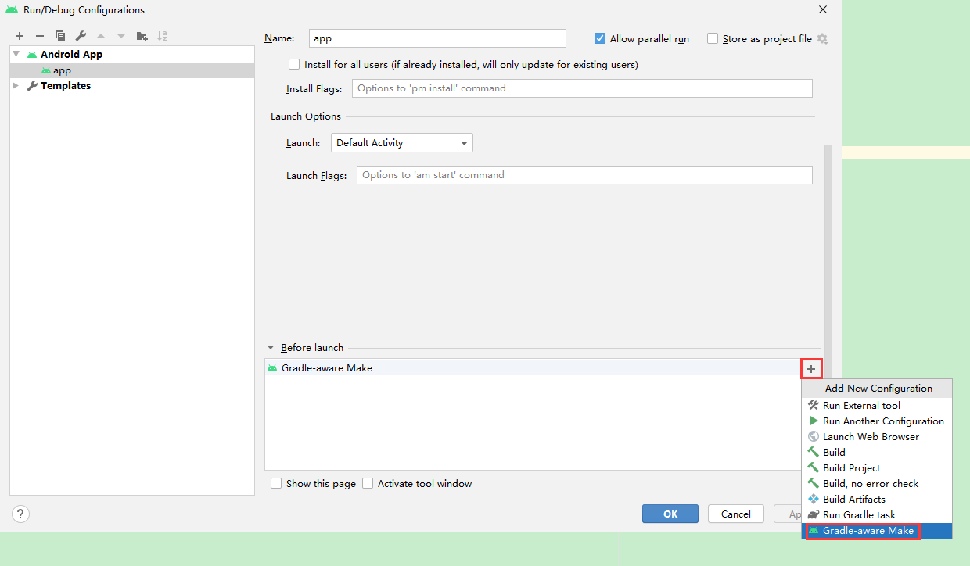The height and width of the screenshot is (566, 970).
Task: Click inside the Name field showing app
Action: 436,38
